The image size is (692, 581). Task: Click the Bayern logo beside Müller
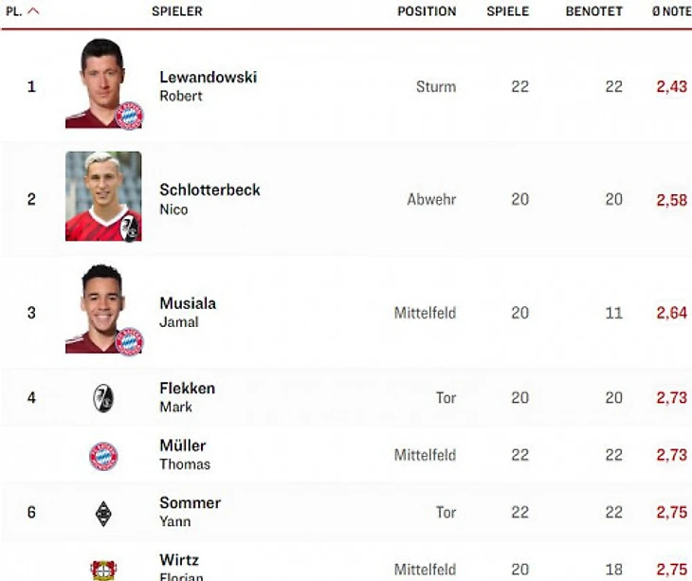coord(103,456)
